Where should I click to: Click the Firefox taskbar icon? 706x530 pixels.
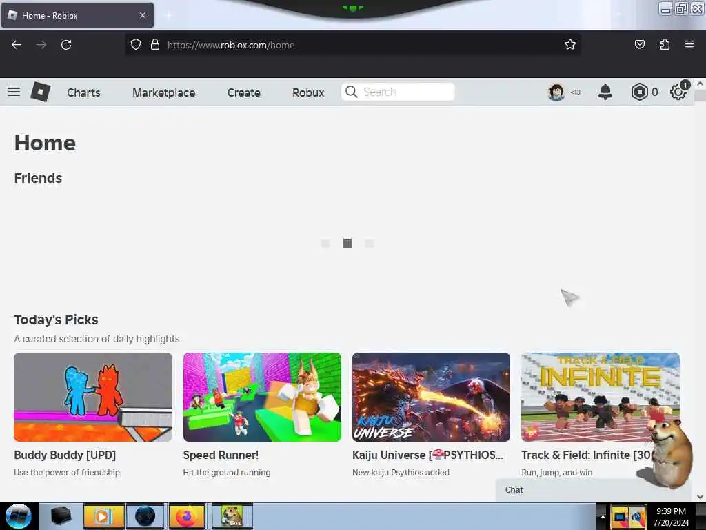click(187, 516)
